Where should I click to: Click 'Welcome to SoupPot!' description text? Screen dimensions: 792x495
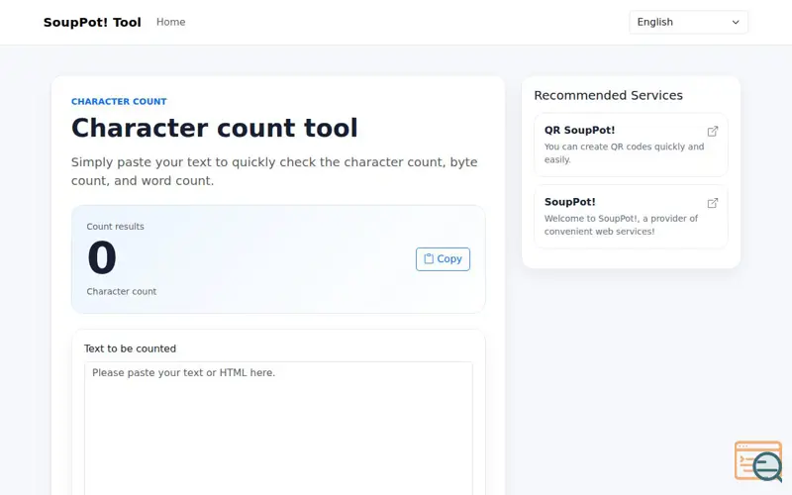tap(621, 225)
